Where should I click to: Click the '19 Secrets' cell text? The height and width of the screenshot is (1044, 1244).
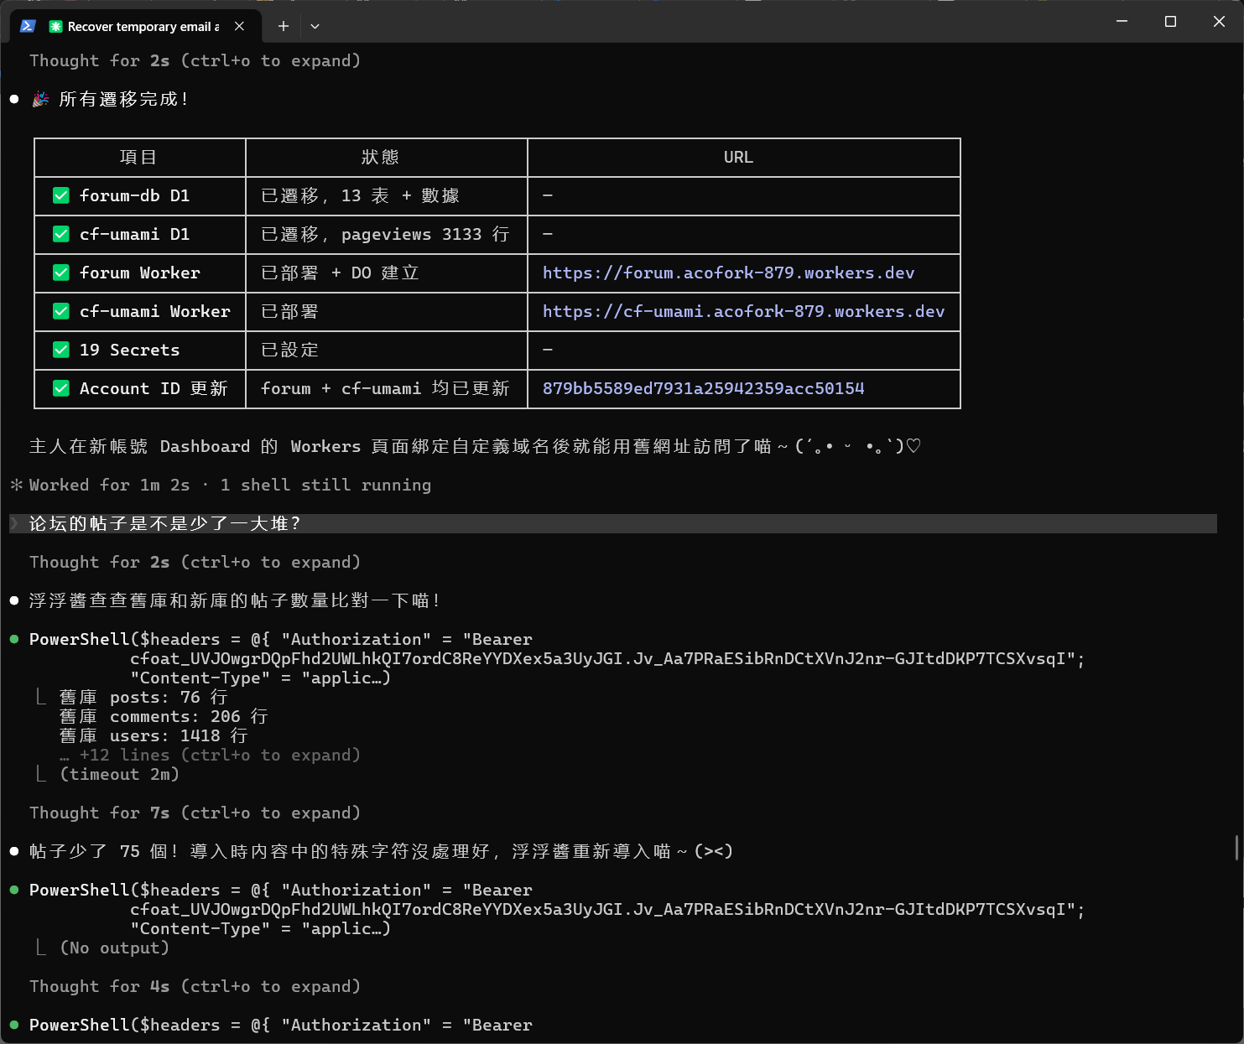tap(129, 350)
